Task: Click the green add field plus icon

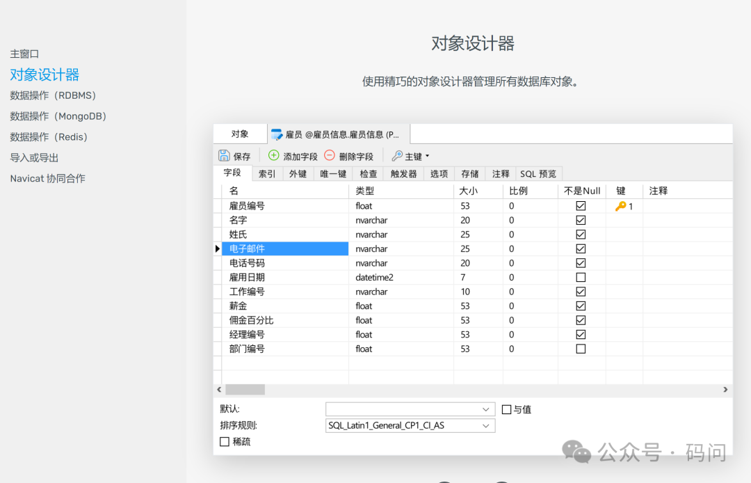Action: click(273, 155)
